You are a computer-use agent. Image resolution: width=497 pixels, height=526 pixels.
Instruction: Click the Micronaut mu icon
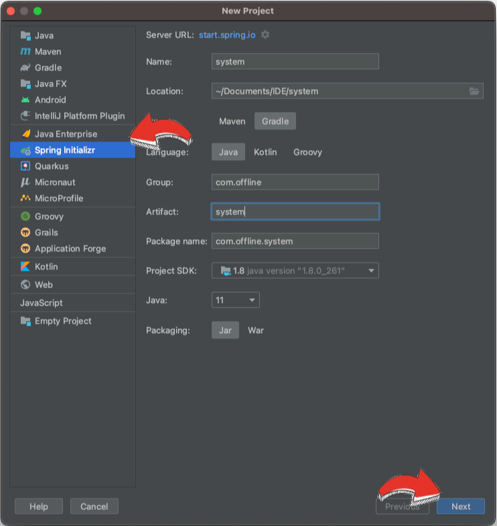click(25, 182)
